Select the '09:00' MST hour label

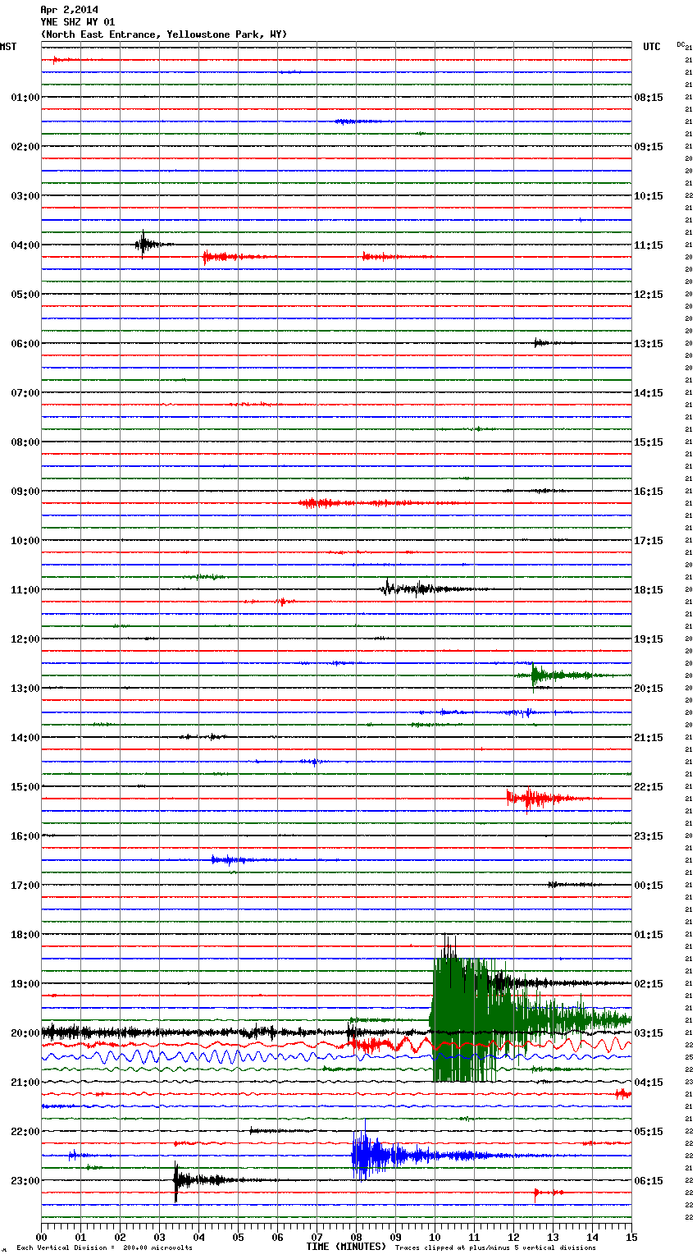coord(25,492)
